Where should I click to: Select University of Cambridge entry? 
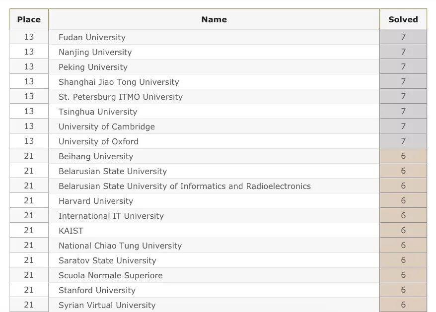pos(107,126)
